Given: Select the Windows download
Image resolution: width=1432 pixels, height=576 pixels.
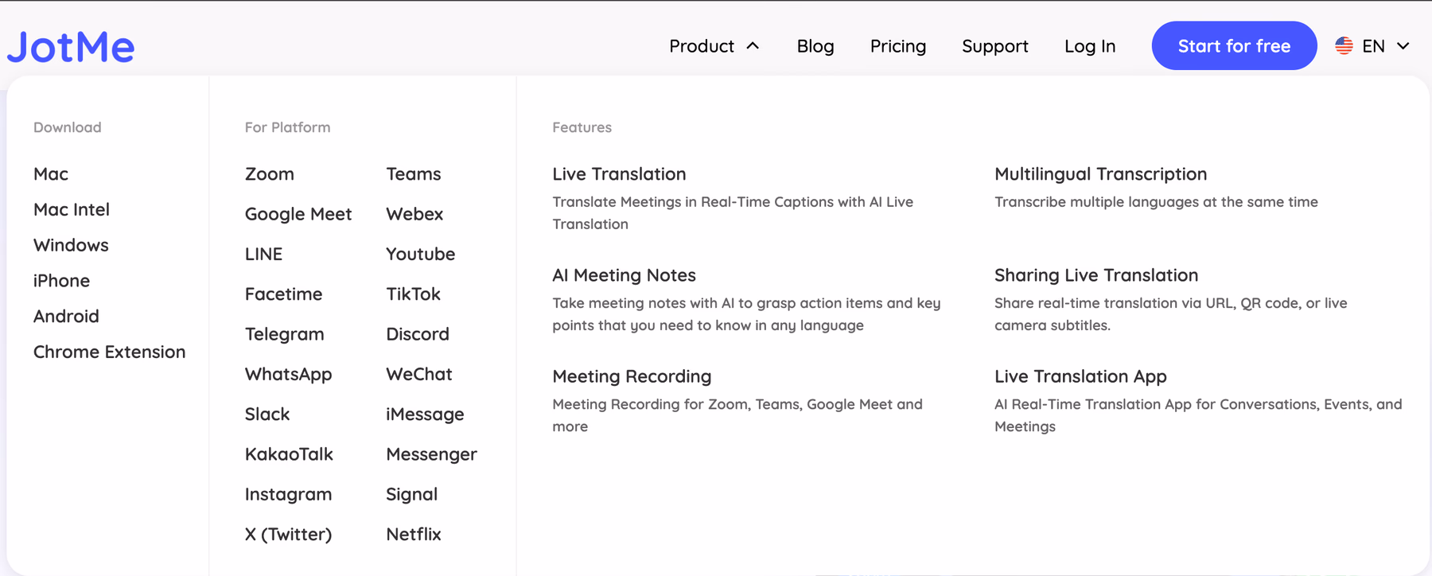Looking at the screenshot, I should pyautogui.click(x=71, y=245).
